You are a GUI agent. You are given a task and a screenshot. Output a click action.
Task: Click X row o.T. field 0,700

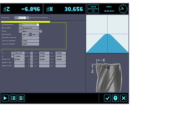pyautogui.click(x=44, y=56)
